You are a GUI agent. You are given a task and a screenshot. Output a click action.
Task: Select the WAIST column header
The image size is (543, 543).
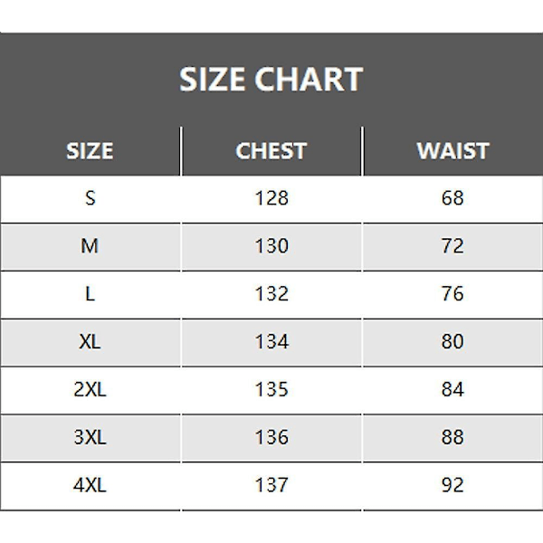tap(452, 151)
